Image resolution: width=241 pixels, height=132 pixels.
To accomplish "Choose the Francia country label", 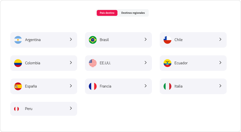I will [x=105, y=86].
